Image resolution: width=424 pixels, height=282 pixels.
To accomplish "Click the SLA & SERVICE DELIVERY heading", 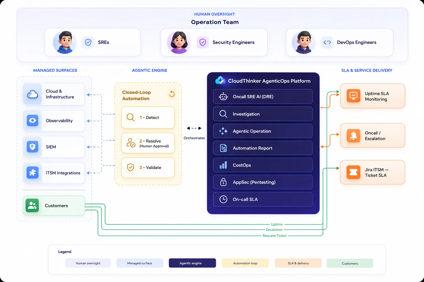I will point(367,70).
